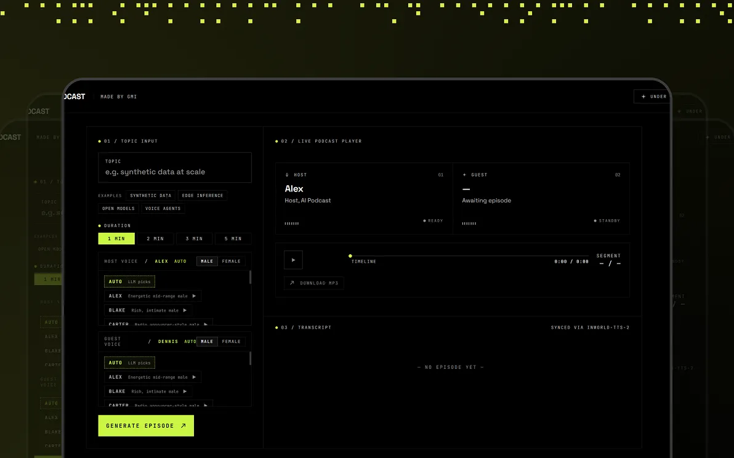Viewport: 734px width, 458px height.
Task: Focus the Topic input field
Action: point(175,167)
